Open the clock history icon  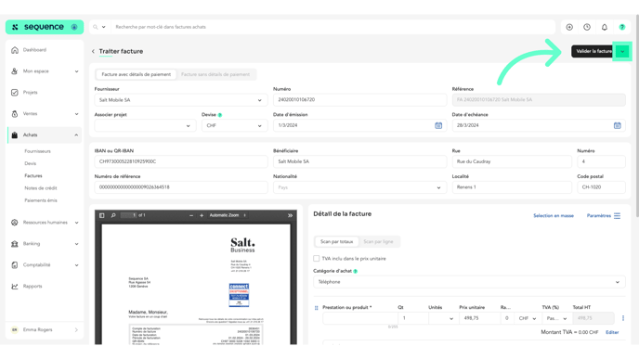(x=587, y=27)
